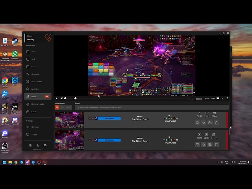
Task: Click The Silken Court title in Pull 33 row
Action: click(140, 141)
